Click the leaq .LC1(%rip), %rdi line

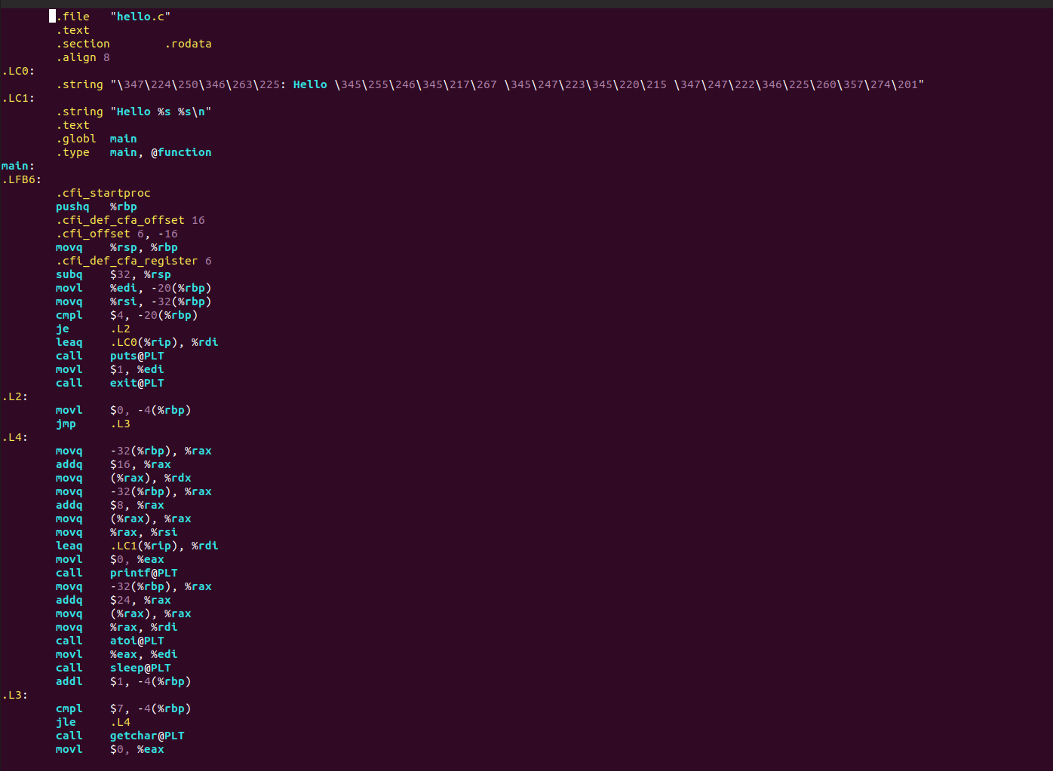[x=137, y=546]
